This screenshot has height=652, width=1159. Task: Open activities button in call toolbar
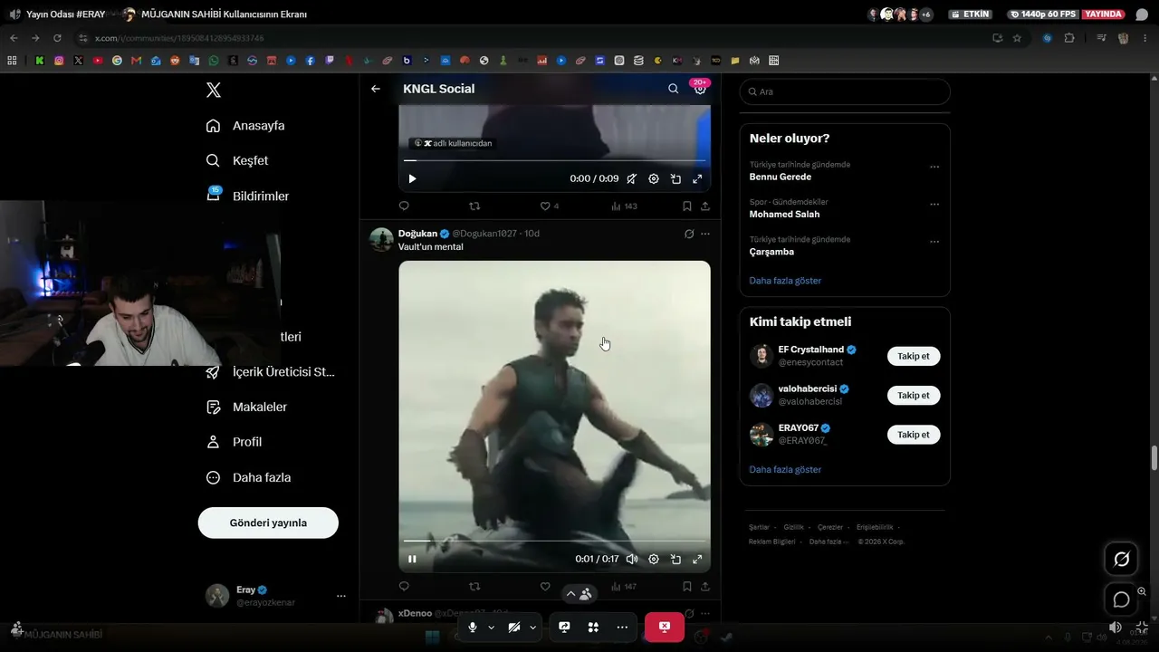(593, 627)
